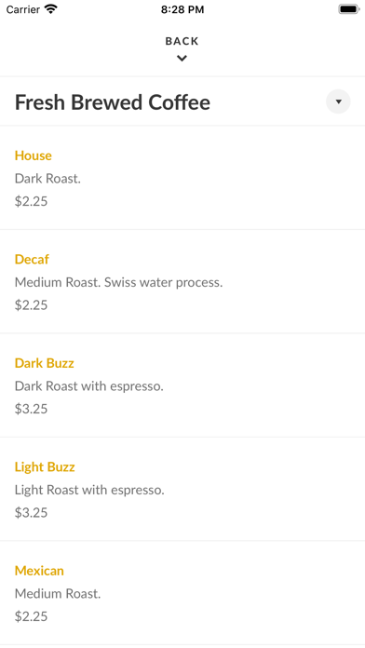Tap the Dark Buzz $3.25 price
This screenshot has height=648, width=365.
pos(31,409)
